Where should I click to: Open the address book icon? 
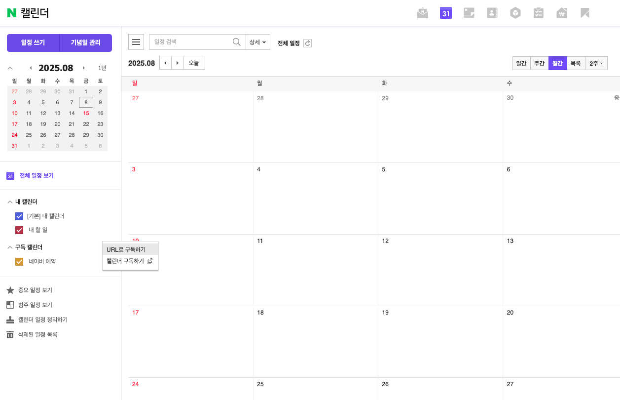[x=492, y=13]
